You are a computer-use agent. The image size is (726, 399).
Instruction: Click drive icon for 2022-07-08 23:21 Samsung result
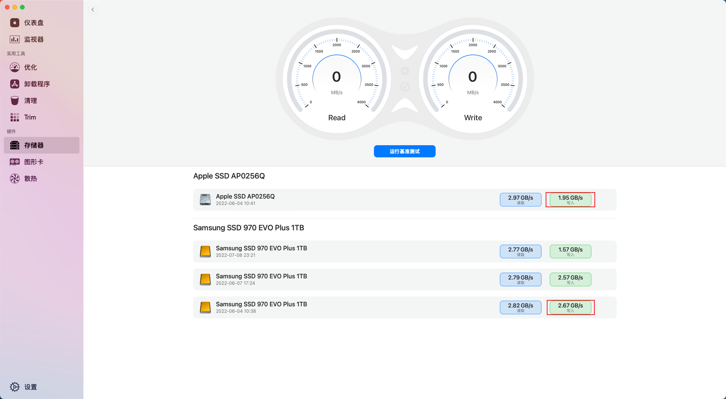[205, 252]
